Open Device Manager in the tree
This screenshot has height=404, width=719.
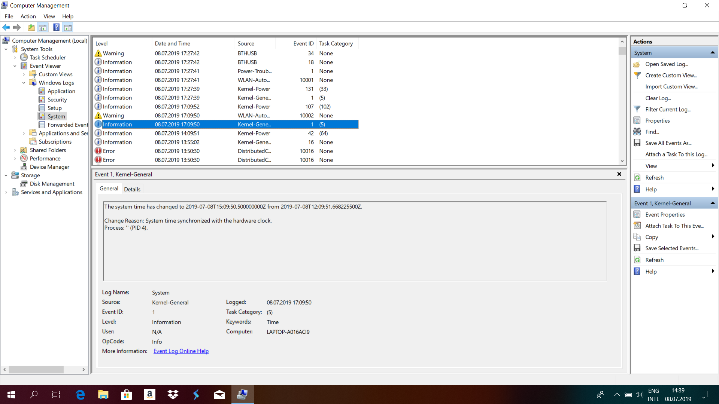(49, 167)
